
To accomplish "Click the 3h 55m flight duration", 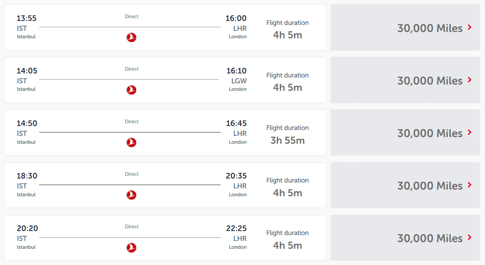I will [288, 140].
